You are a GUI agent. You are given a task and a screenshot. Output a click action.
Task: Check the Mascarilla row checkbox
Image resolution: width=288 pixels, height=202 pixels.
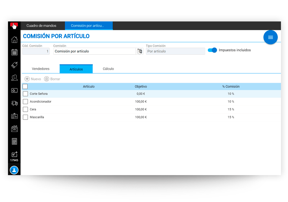[x=25, y=117]
